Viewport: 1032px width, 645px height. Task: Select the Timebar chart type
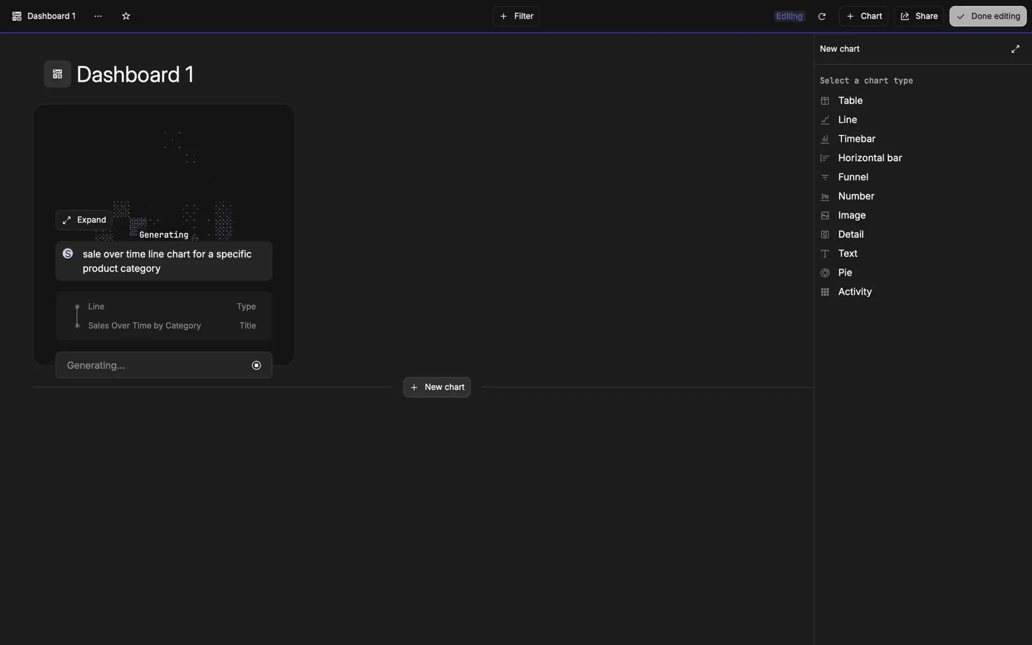click(x=856, y=139)
